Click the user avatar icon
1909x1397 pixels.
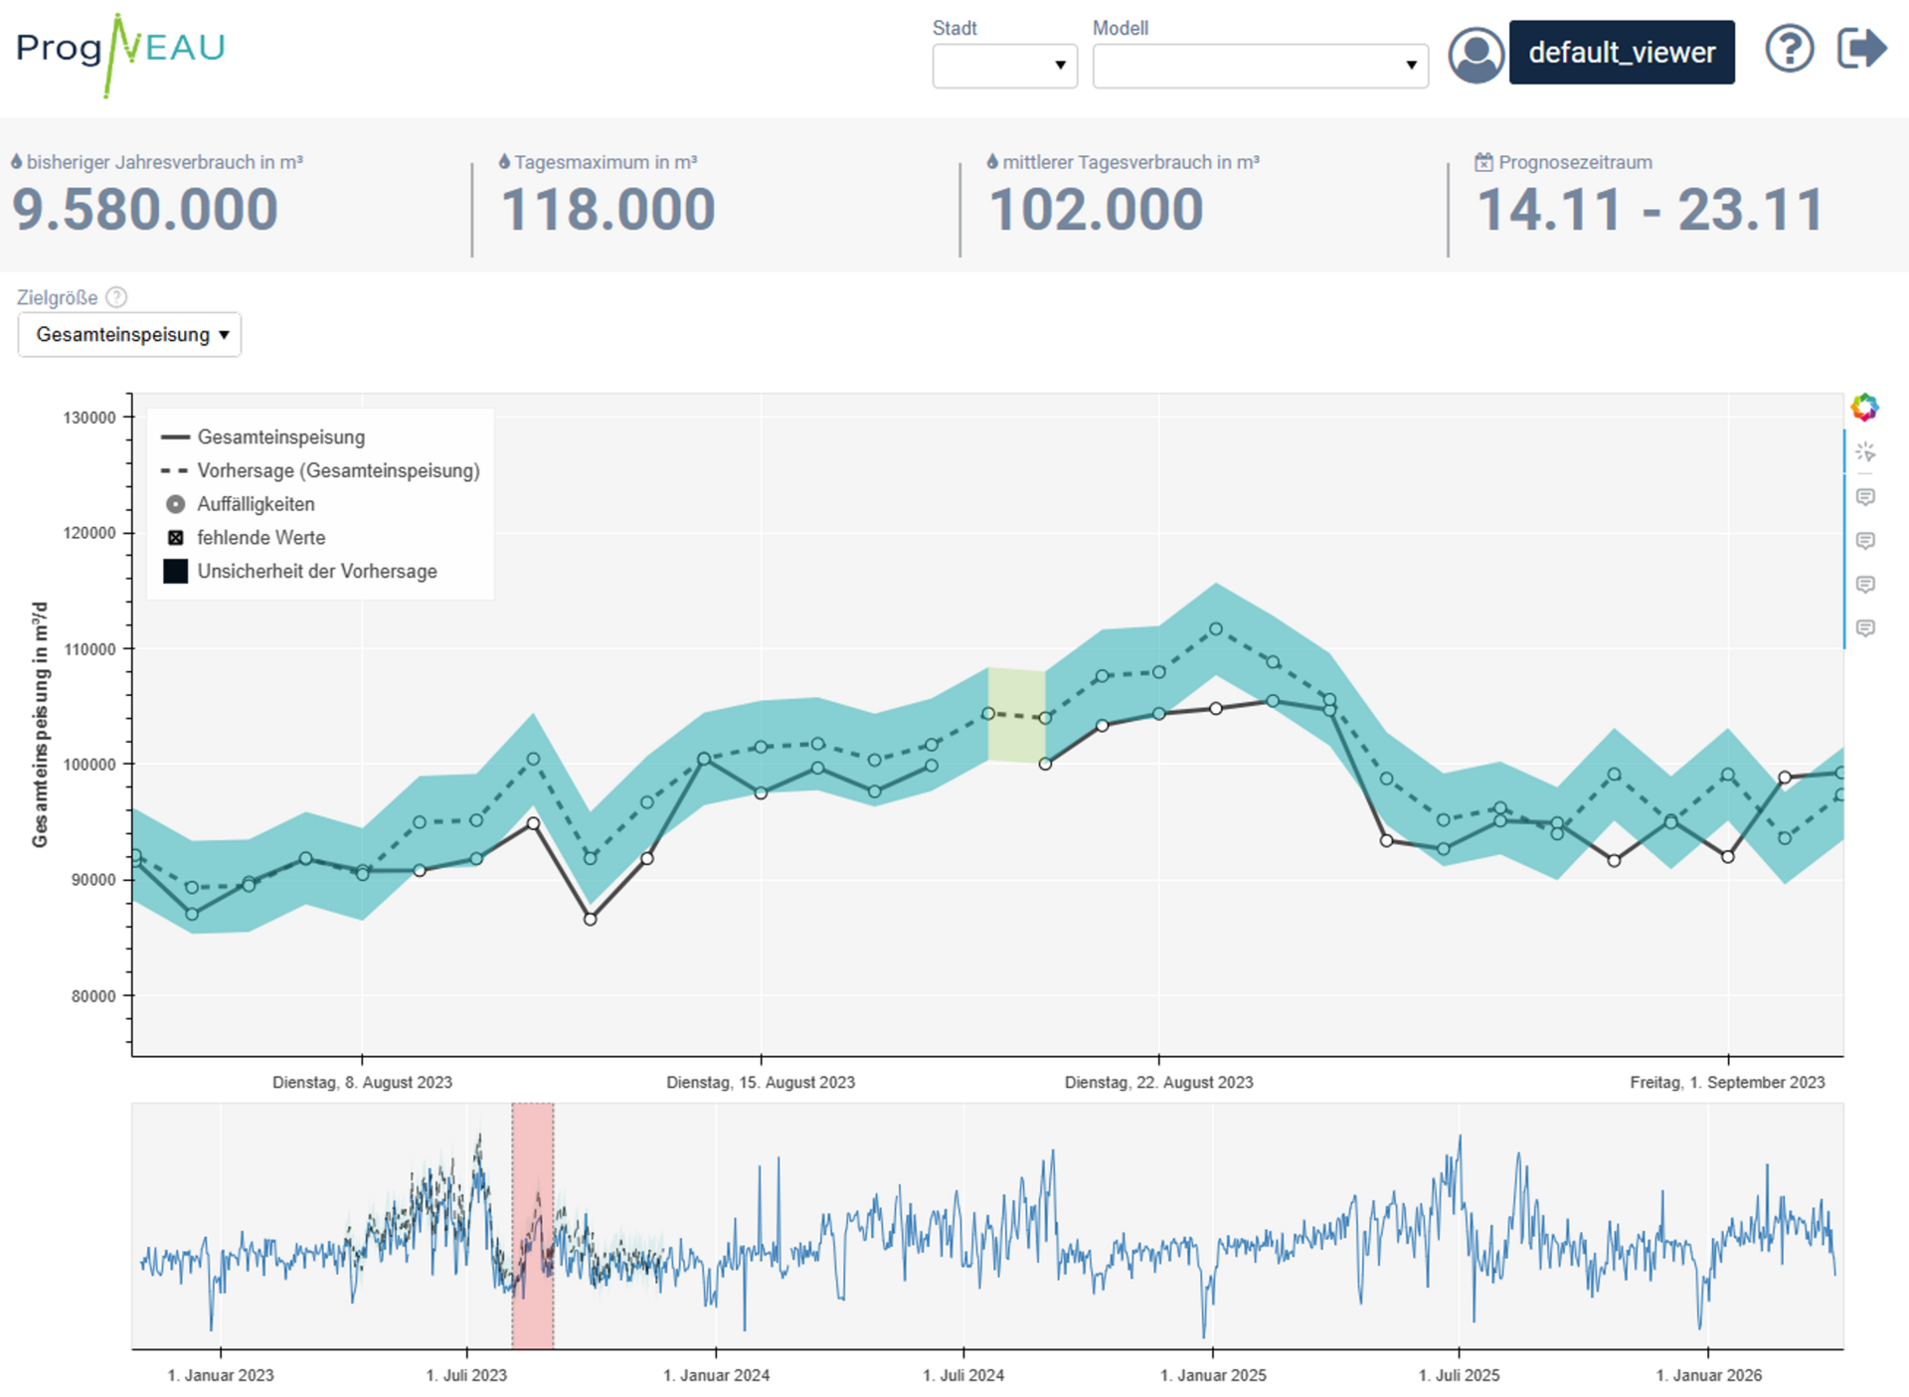[x=1475, y=54]
